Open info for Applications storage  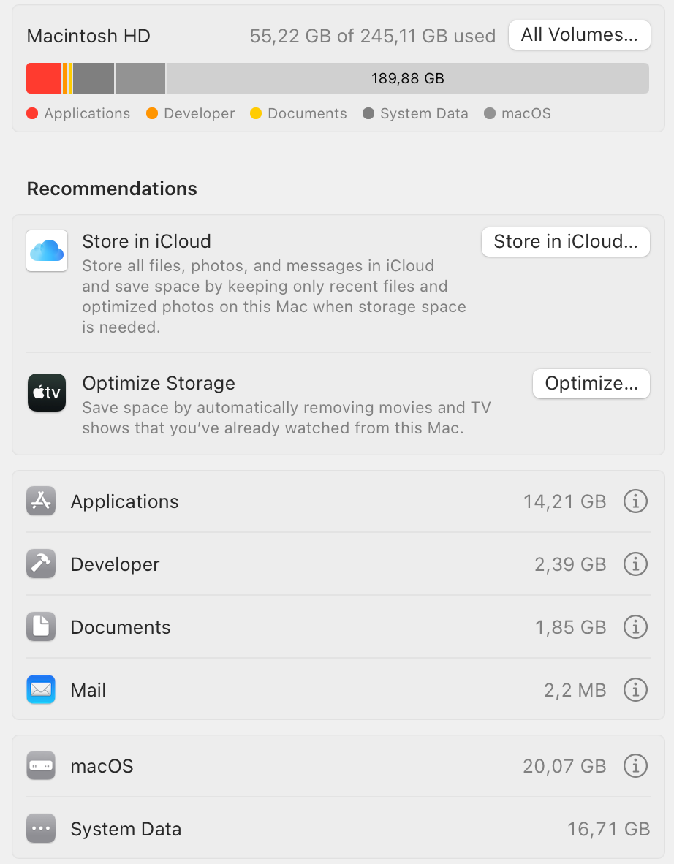point(635,501)
